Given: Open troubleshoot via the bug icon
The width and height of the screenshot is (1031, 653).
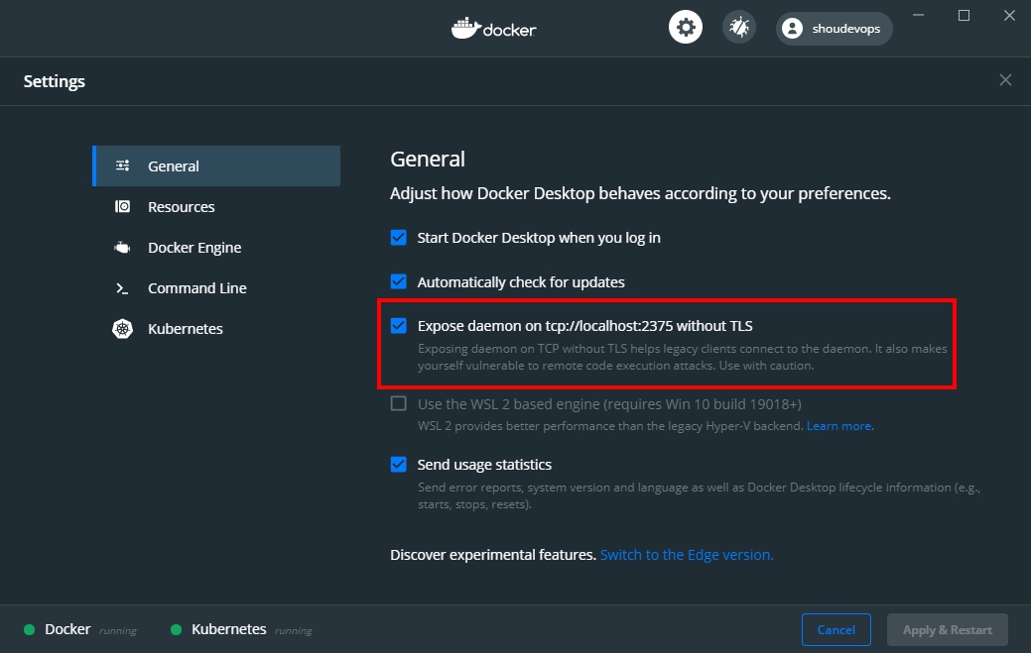Looking at the screenshot, I should [739, 28].
